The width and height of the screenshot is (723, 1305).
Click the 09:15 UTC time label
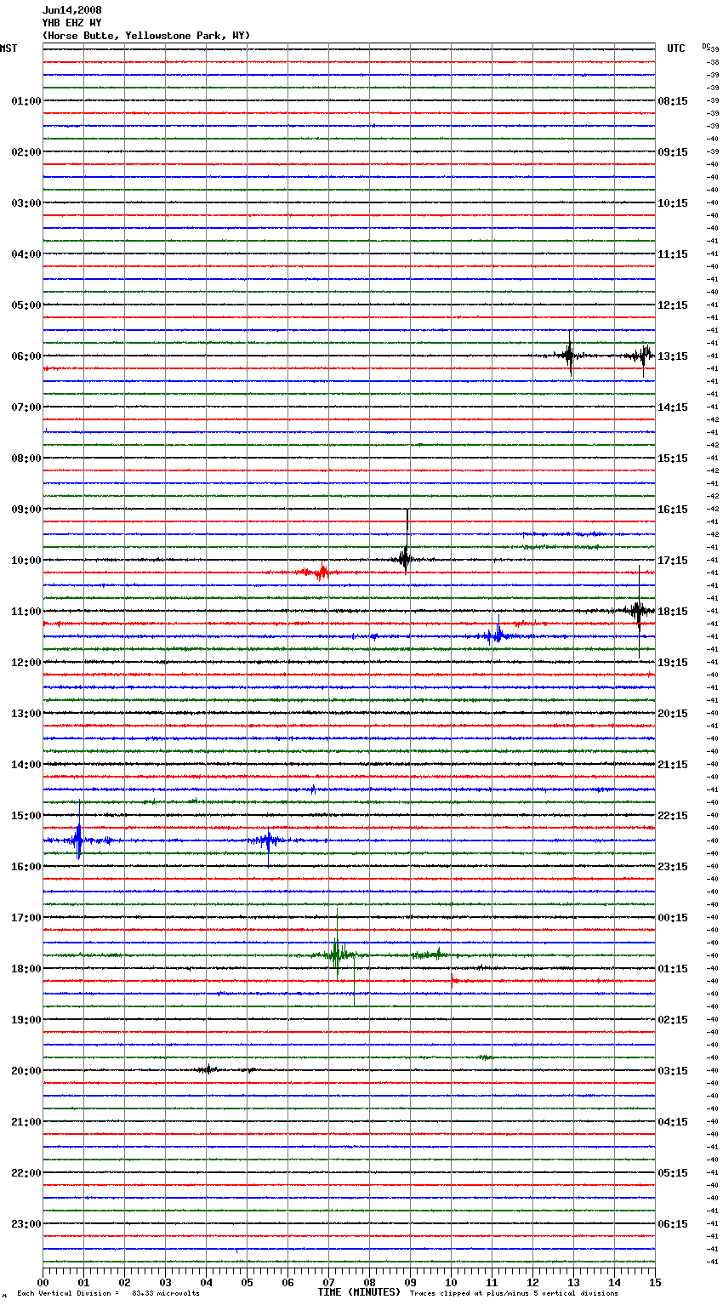673,152
